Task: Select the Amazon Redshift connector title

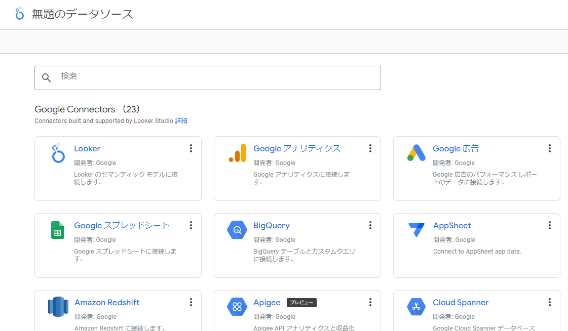Action: coord(107,303)
